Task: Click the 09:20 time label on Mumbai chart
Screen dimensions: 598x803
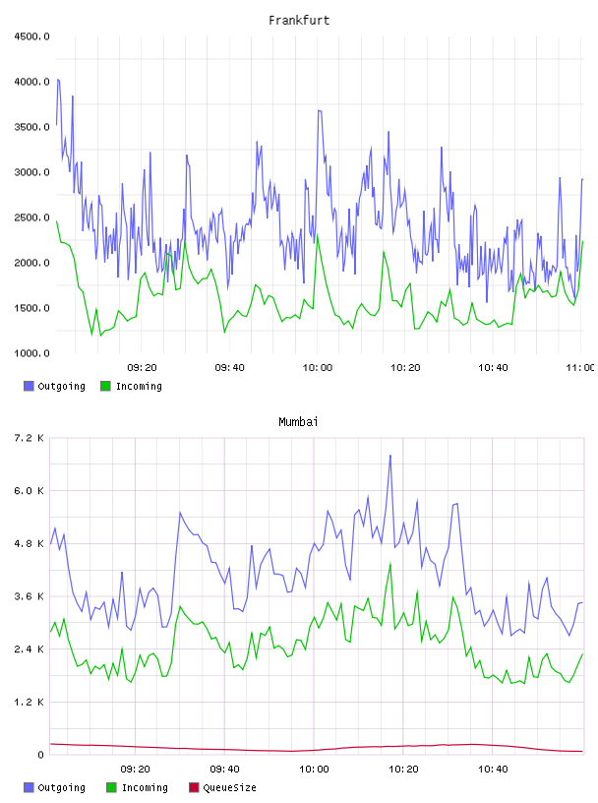Action: click(135, 770)
